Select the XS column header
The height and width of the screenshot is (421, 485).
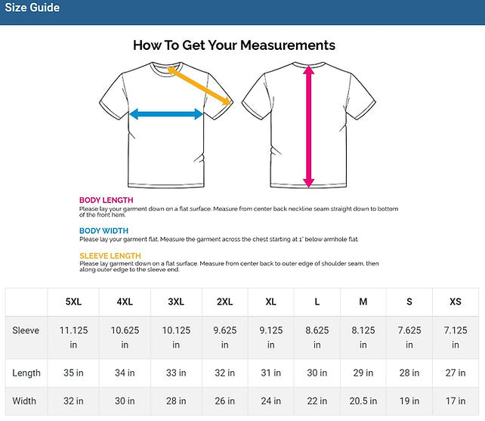point(456,302)
